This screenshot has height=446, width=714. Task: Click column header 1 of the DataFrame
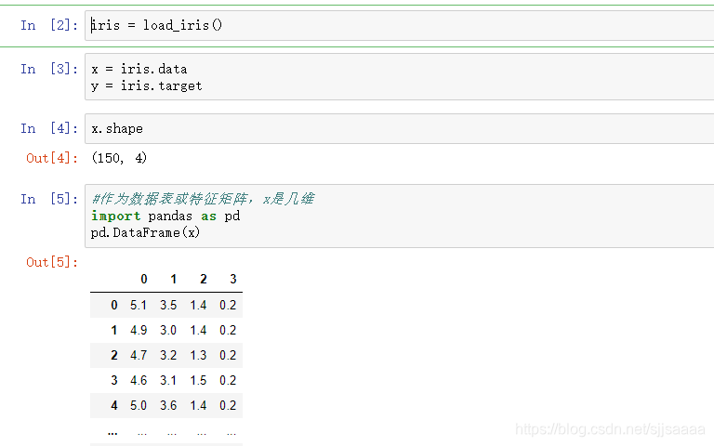[174, 279]
